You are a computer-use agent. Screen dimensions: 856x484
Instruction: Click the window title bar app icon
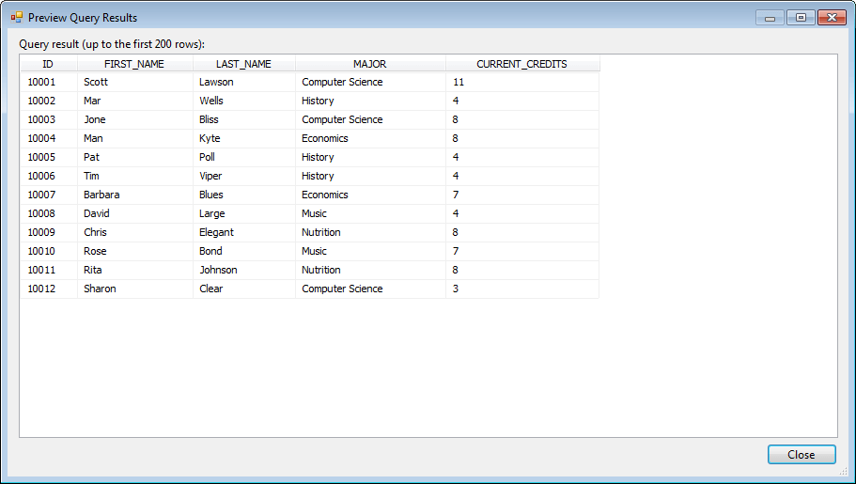16,18
